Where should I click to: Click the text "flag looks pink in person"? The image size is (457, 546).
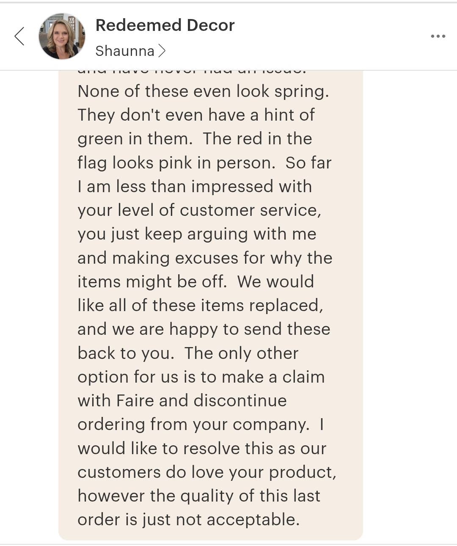tap(176, 163)
